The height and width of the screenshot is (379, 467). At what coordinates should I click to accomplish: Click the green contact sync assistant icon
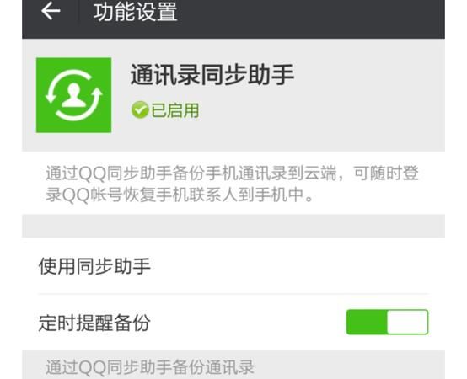pos(73,95)
